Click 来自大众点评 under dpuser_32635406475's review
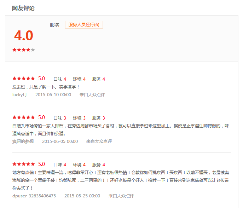The image size is (243, 208). tap(121, 196)
